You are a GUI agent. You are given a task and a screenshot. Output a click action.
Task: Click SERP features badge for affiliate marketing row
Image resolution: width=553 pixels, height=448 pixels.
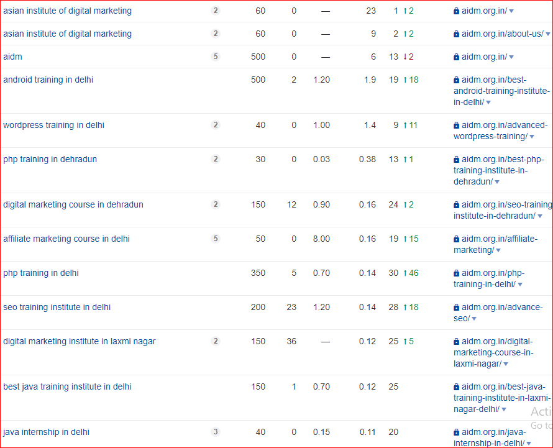coord(216,239)
